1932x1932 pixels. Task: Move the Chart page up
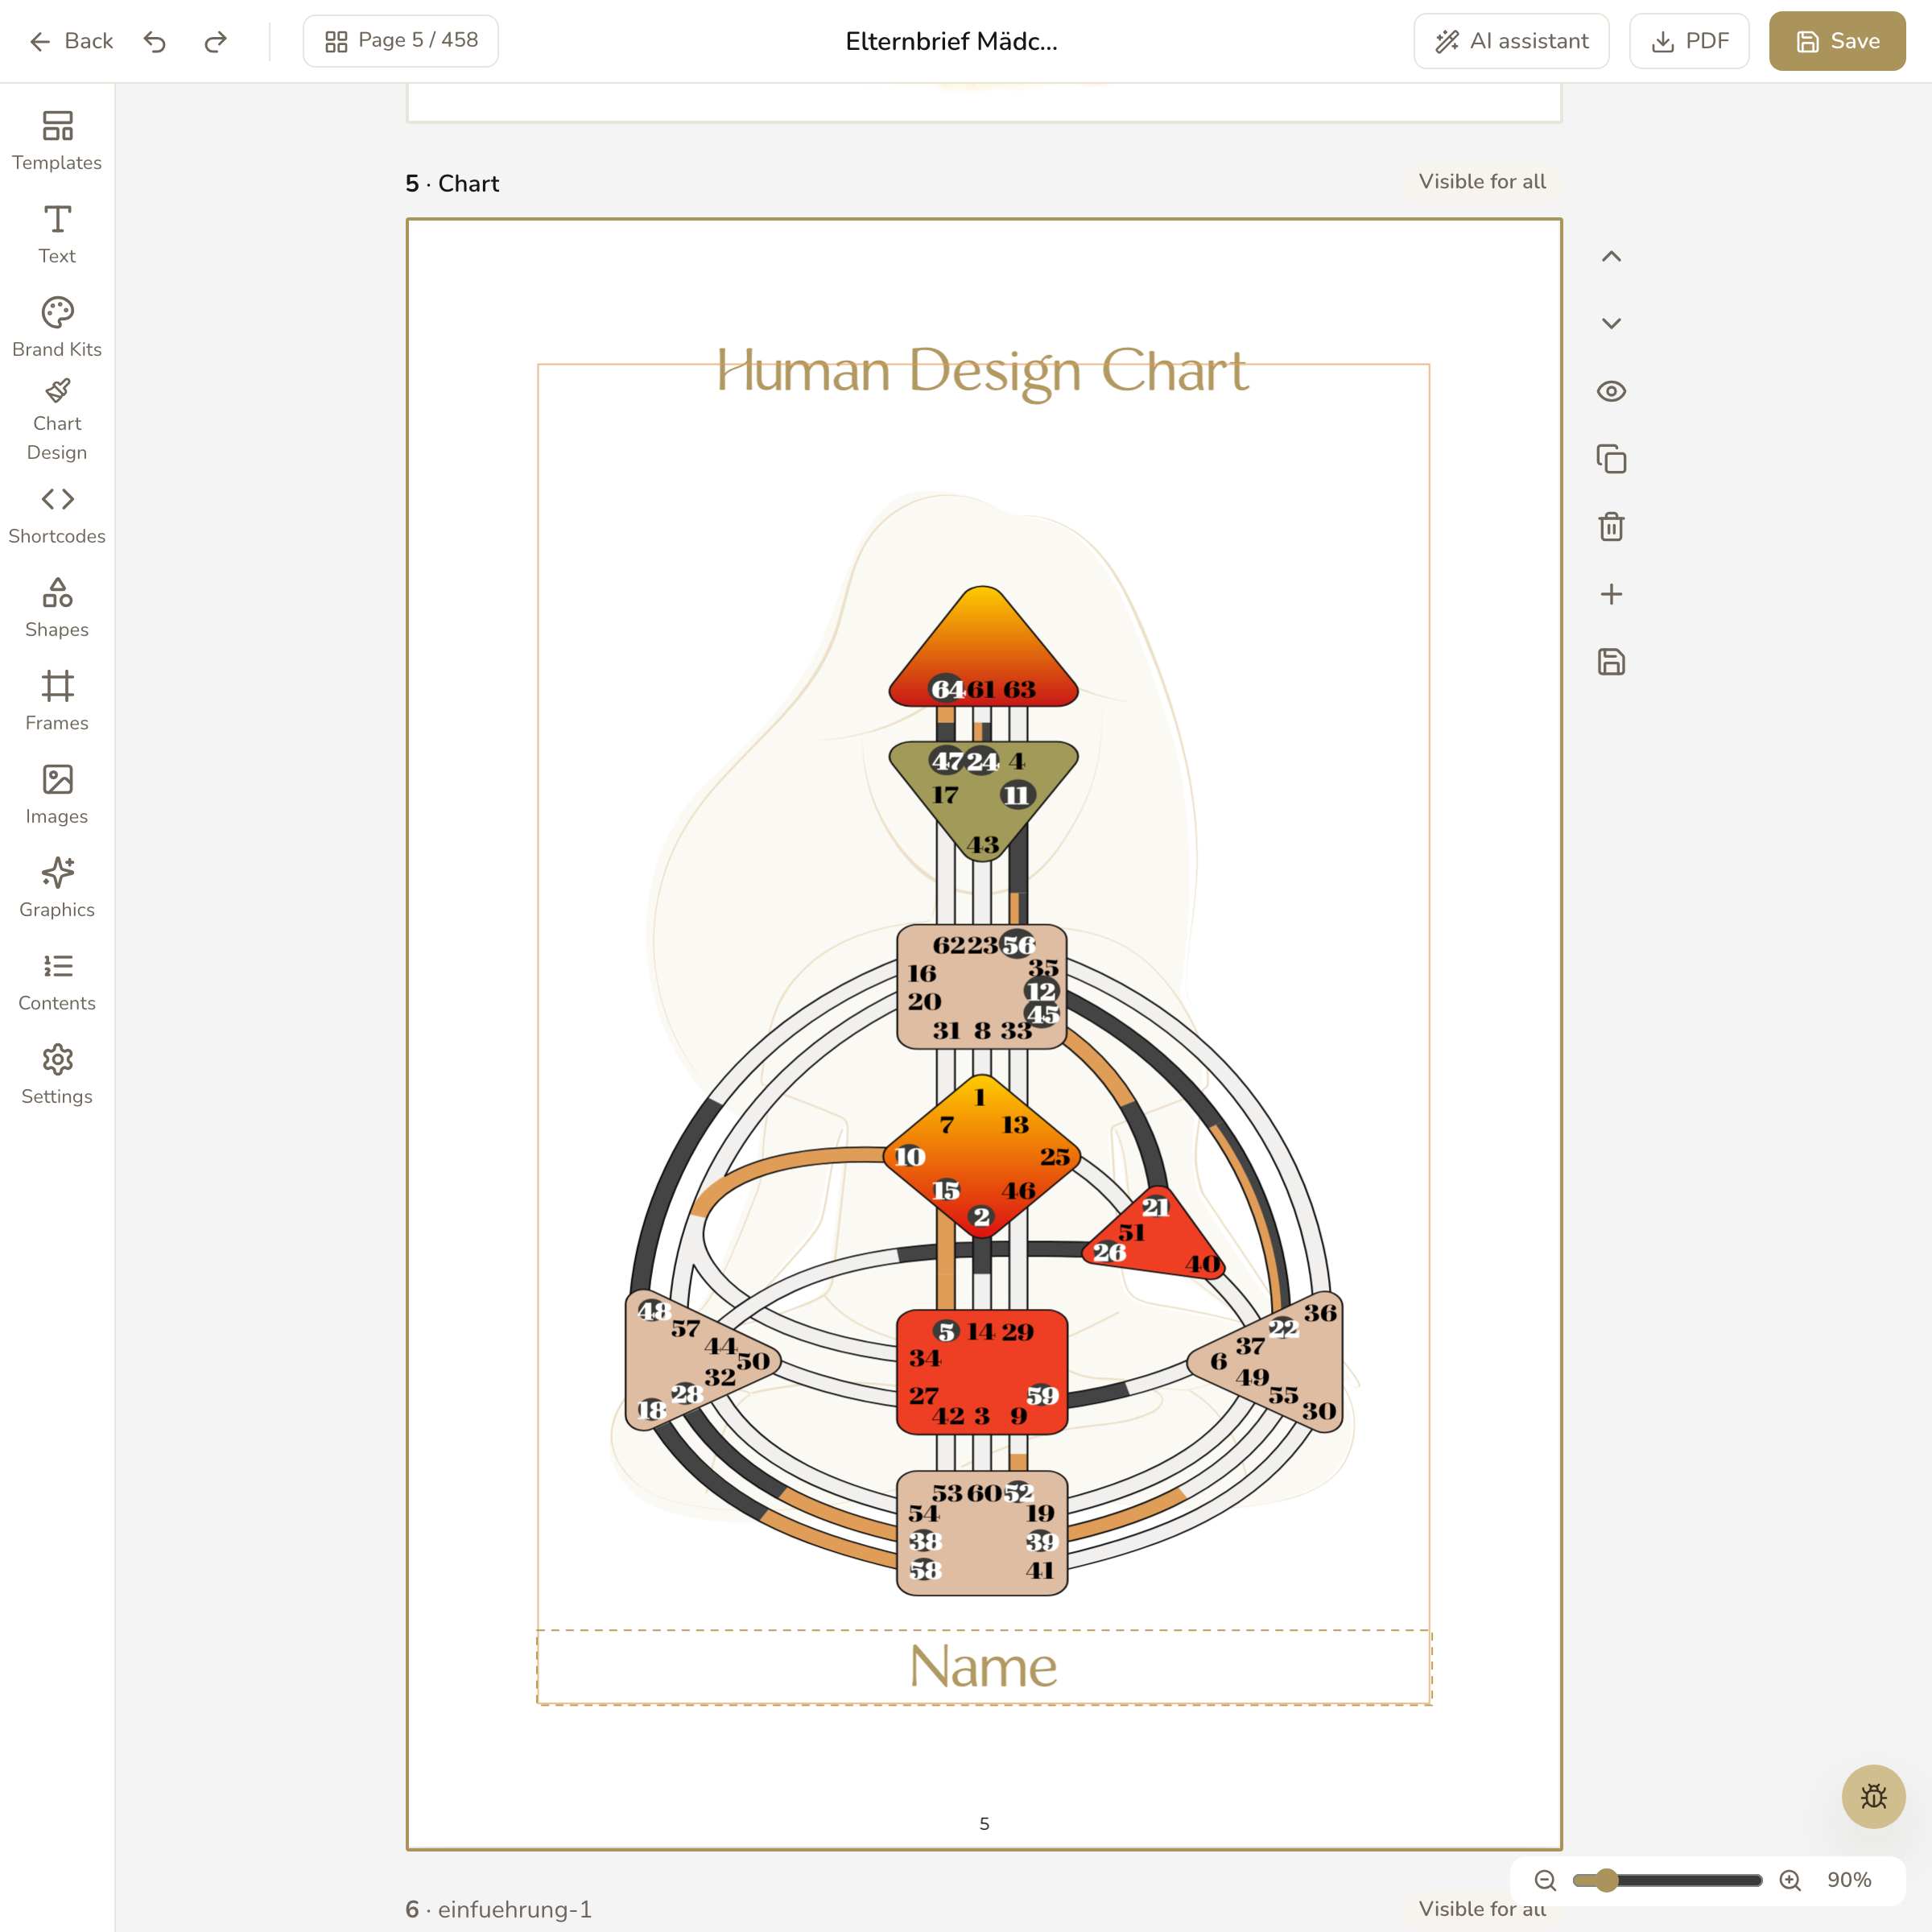coord(1611,256)
